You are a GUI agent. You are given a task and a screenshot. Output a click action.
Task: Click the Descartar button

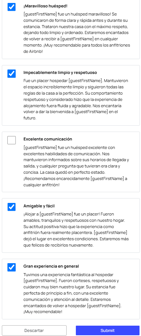tap(34, 330)
